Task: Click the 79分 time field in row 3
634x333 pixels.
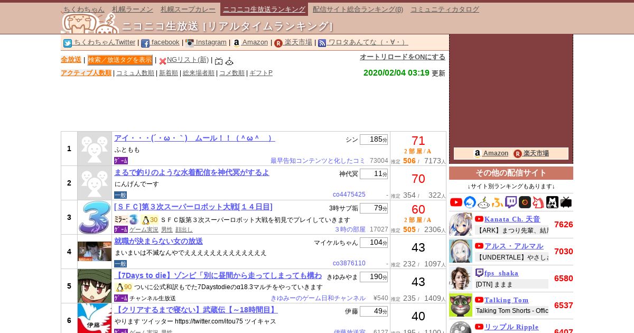Action: (374, 208)
